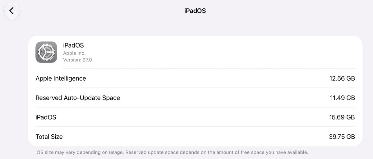373x159 pixels.
Task: Select the Reserved Auto-Update Space row
Action: pyautogui.click(x=195, y=98)
